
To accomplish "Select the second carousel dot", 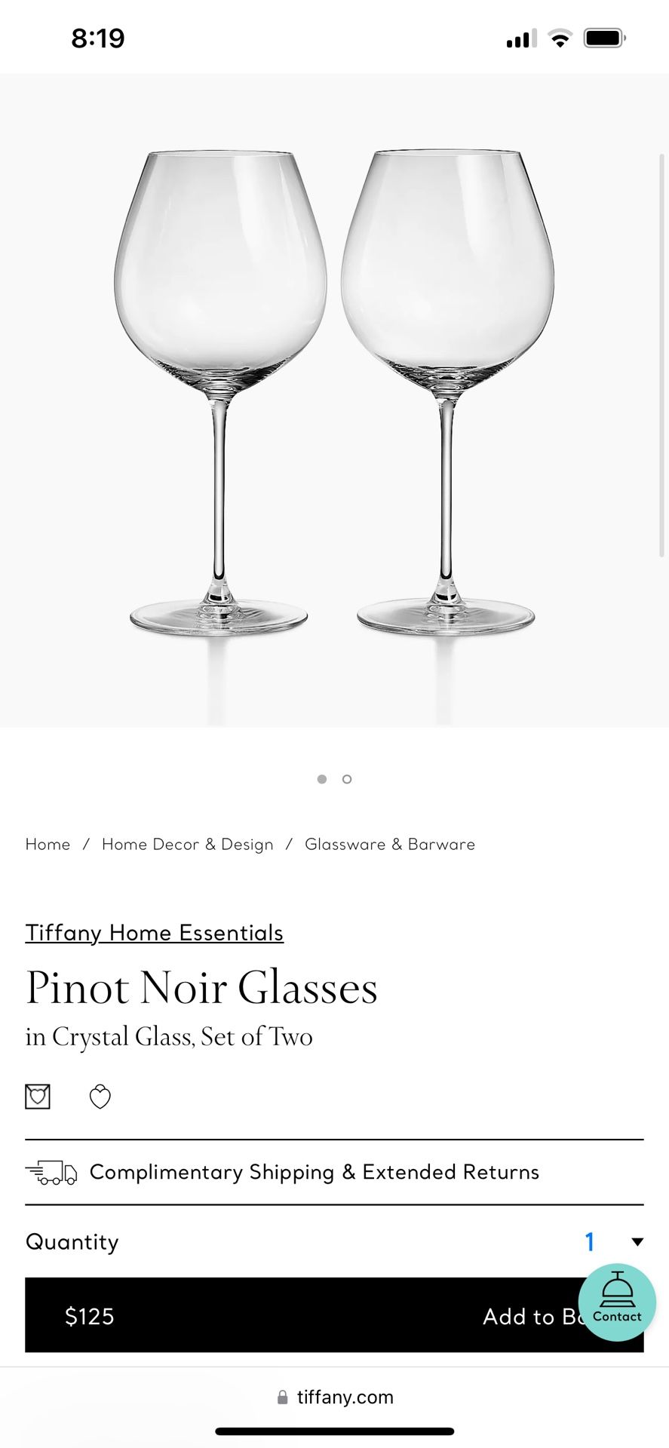I will (347, 779).
